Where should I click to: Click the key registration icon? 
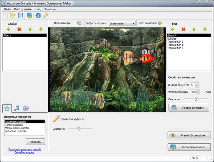tap(46, 15)
